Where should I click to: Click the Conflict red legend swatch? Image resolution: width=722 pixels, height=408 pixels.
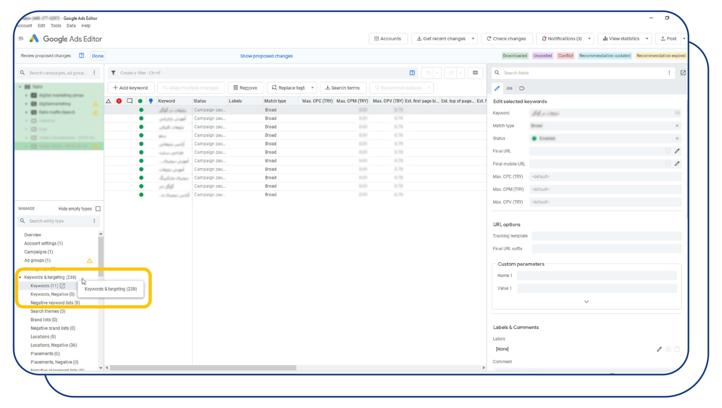pyautogui.click(x=565, y=56)
